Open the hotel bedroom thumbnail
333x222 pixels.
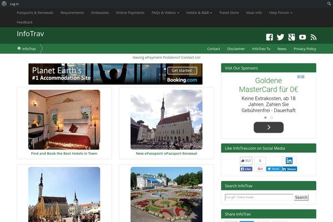(x=64, y=120)
